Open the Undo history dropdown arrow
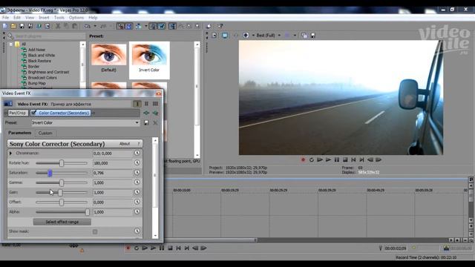 [95, 27]
